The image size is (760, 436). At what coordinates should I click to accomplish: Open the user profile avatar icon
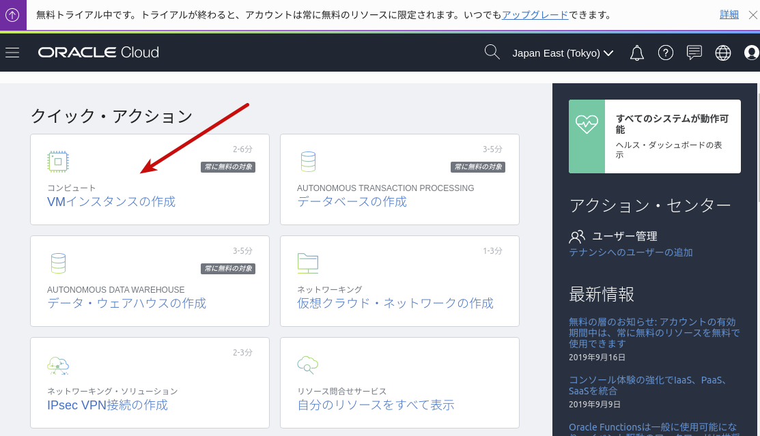point(751,53)
